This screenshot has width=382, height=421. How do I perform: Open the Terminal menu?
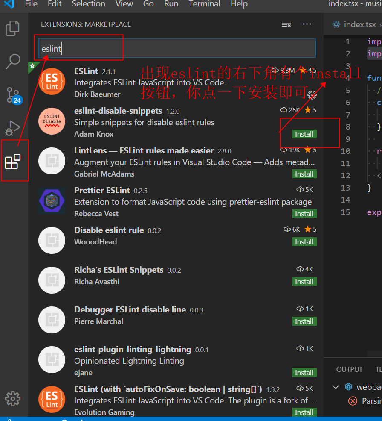(204, 4)
